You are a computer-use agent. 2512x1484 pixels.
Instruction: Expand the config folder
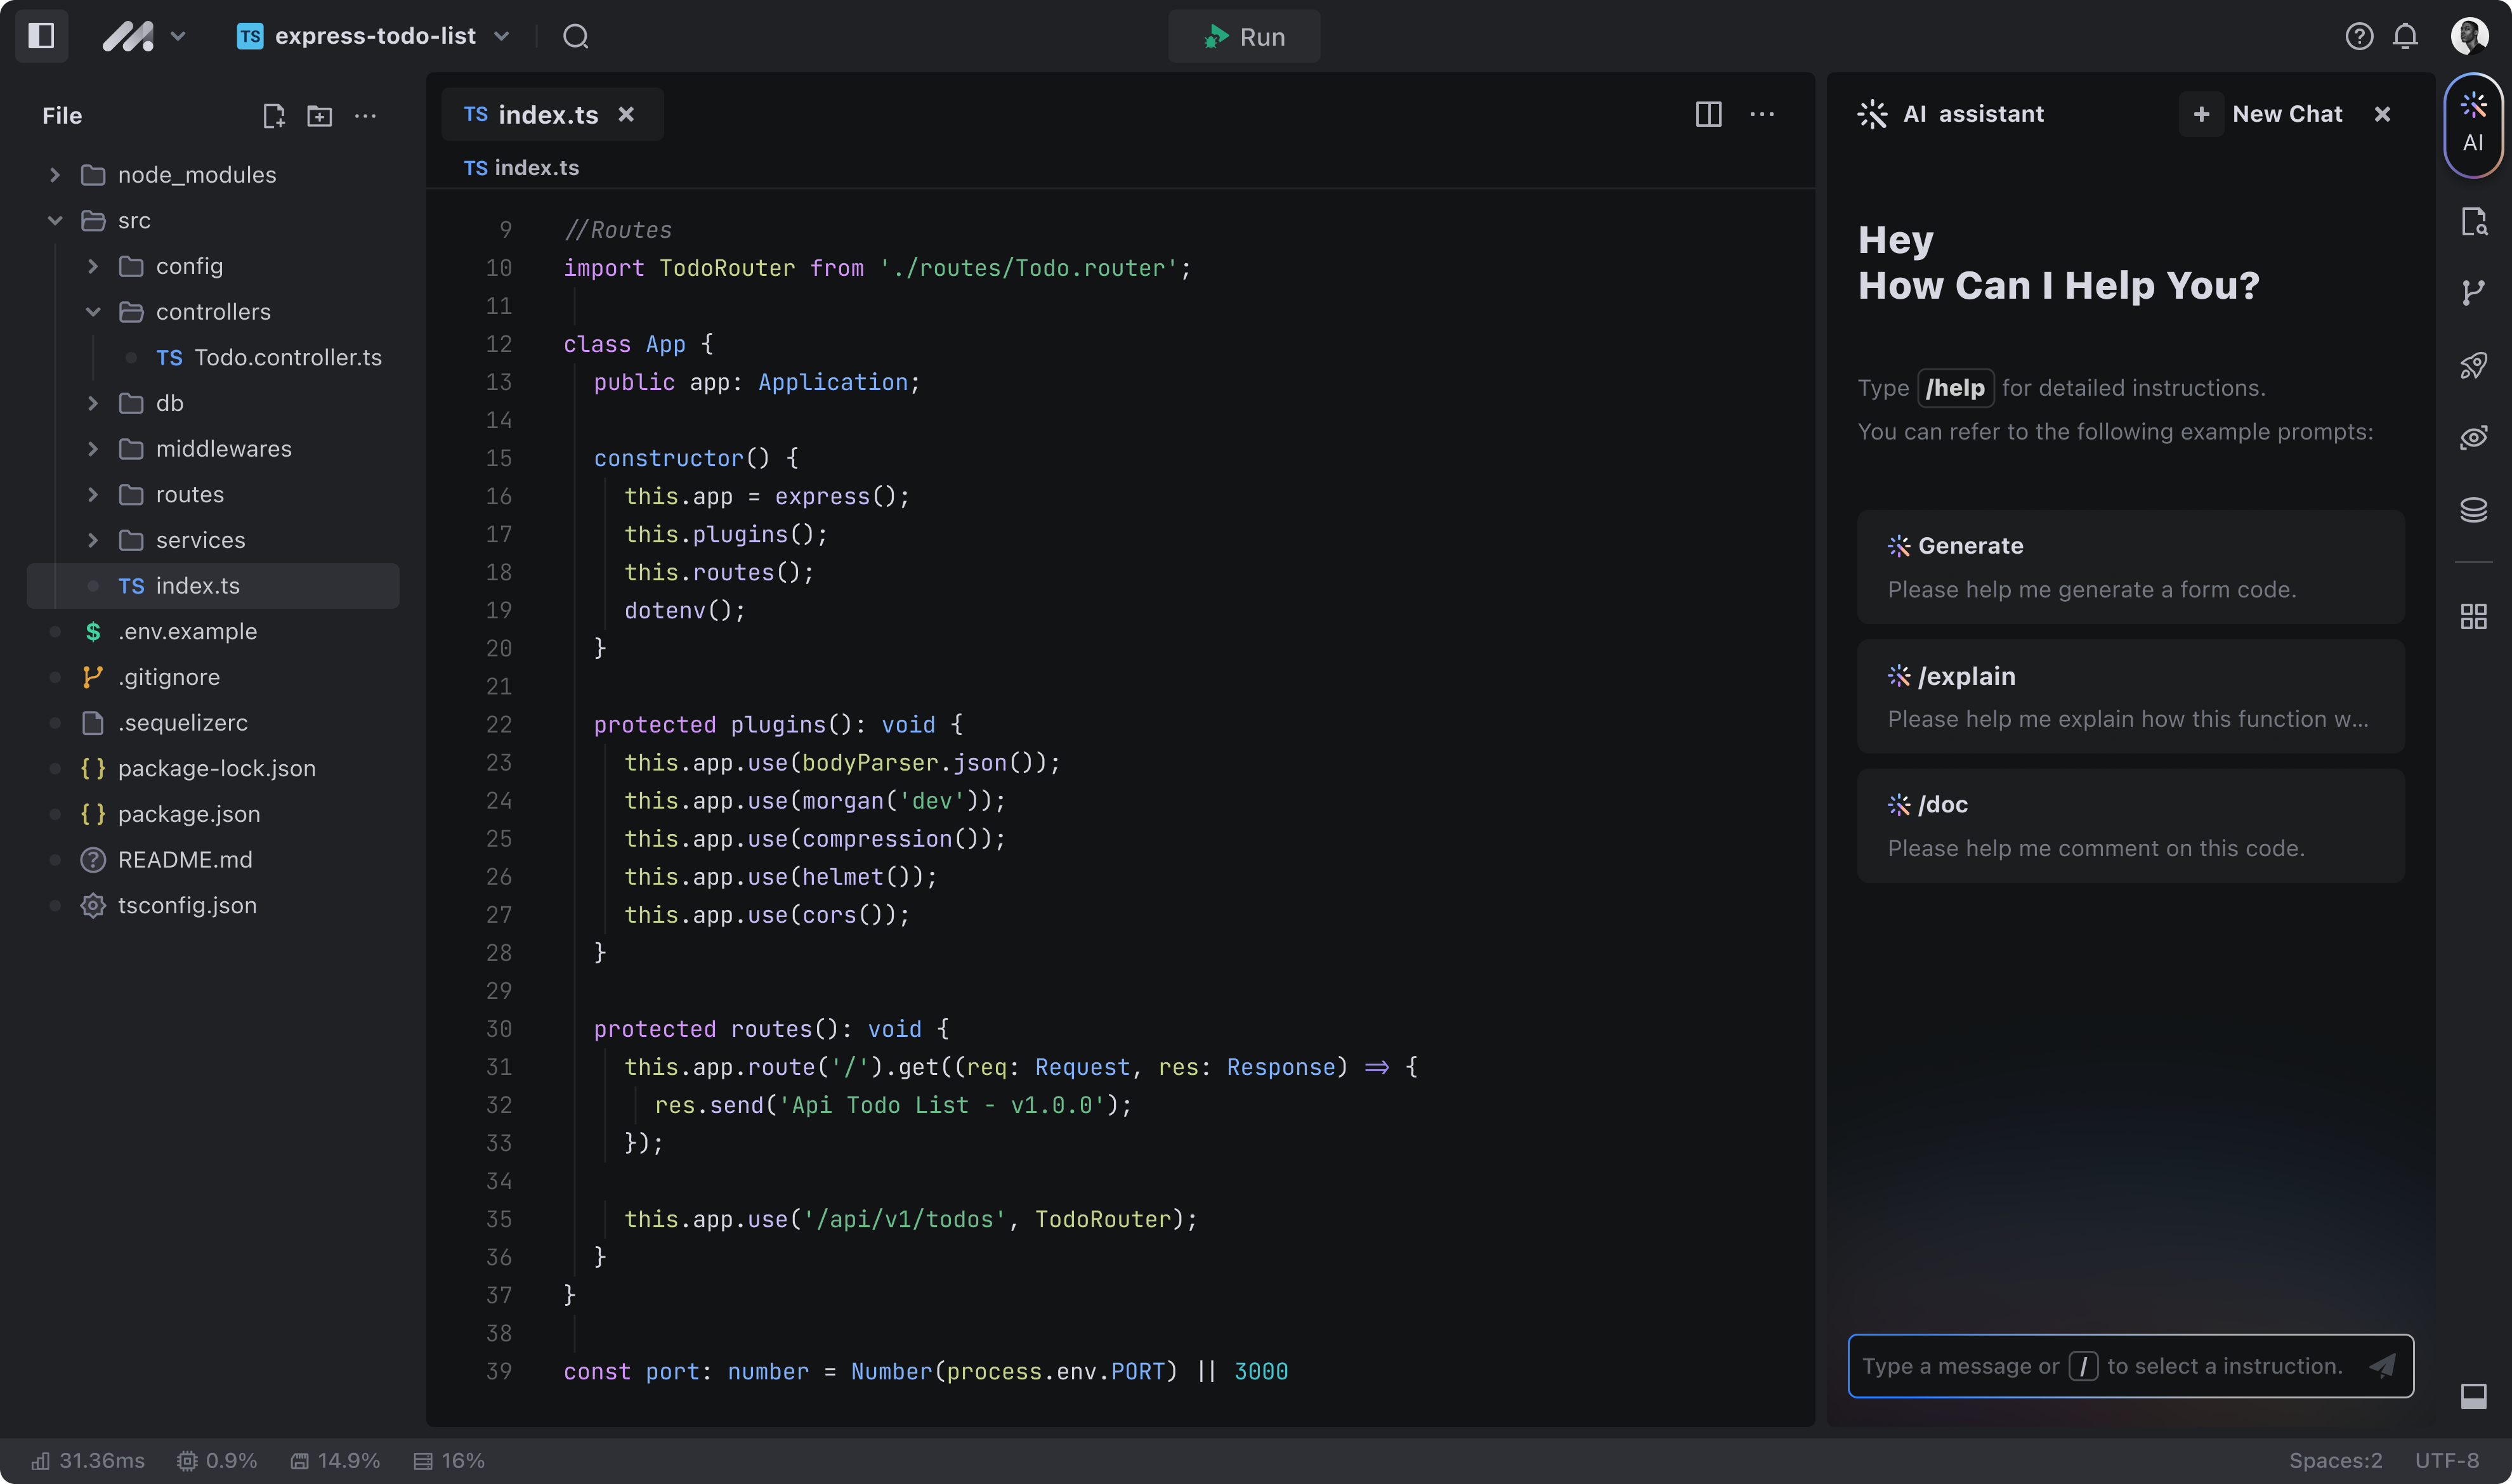click(93, 266)
